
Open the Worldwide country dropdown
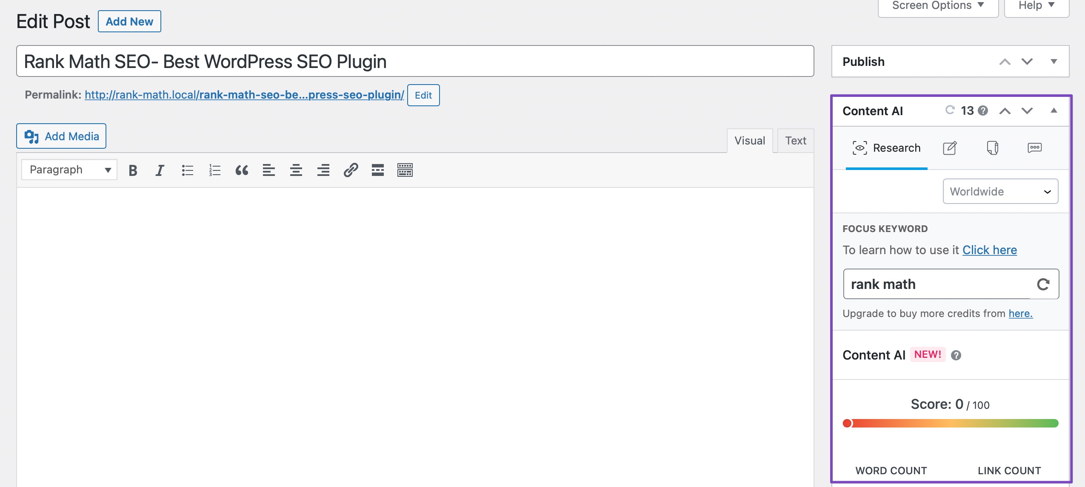point(1000,192)
